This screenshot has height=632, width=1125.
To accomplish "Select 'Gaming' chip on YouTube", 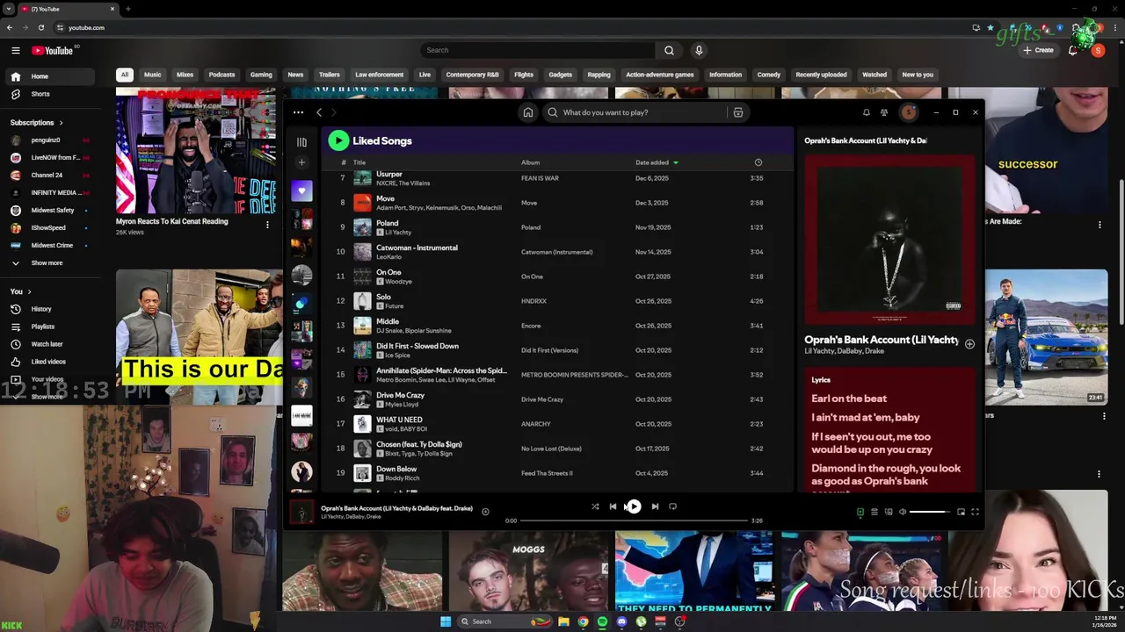I will click(x=261, y=75).
